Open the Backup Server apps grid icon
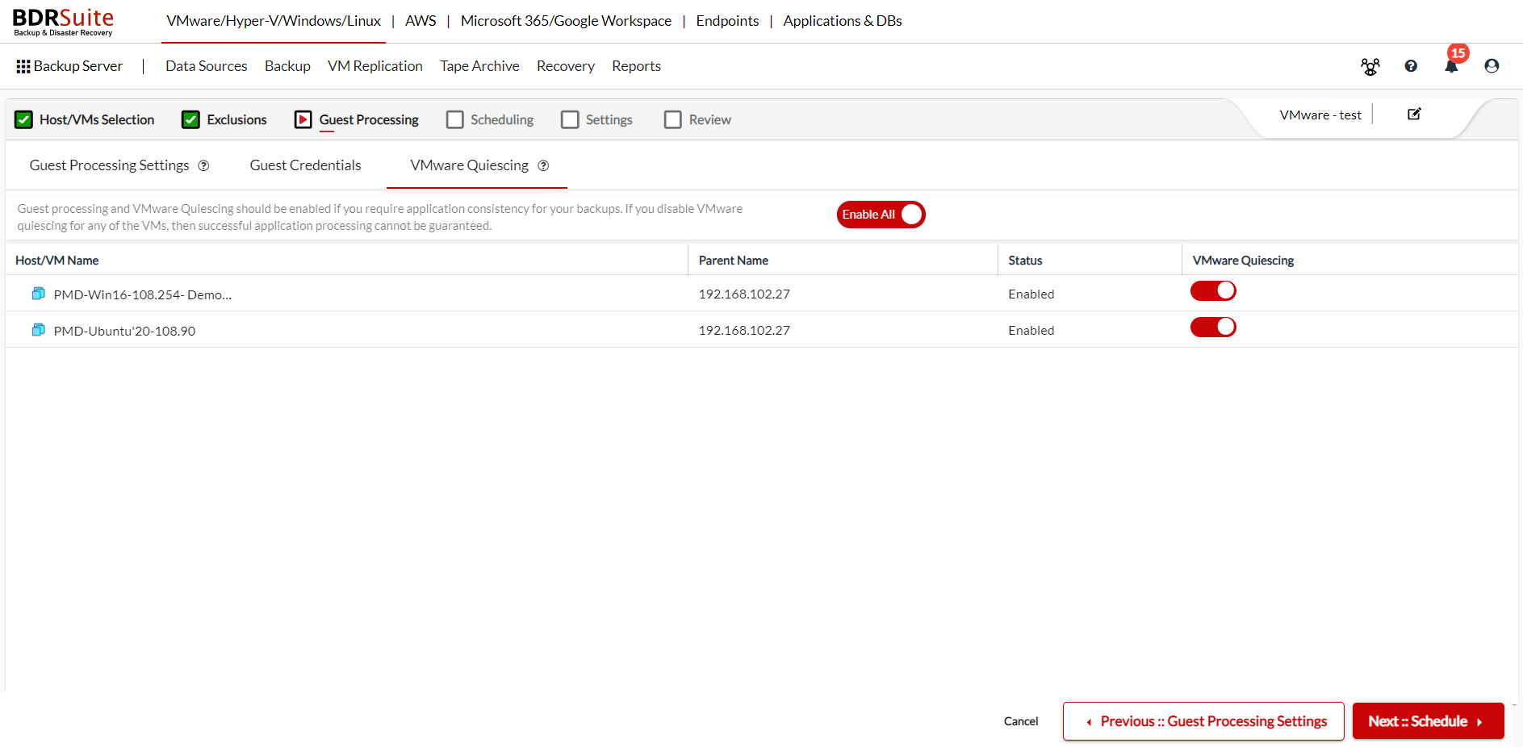 tap(23, 66)
